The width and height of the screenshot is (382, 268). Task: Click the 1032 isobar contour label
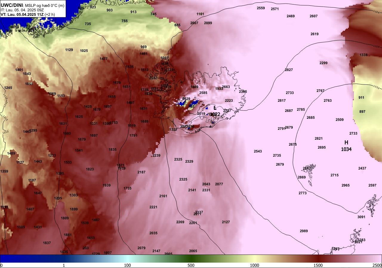[x=377, y=87]
